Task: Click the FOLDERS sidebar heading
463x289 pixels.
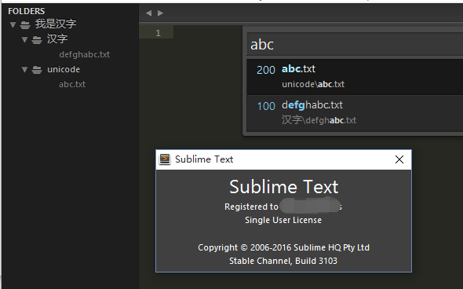Action: [x=26, y=11]
